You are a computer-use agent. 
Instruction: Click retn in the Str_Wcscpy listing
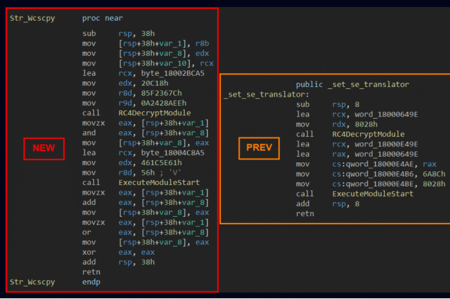pos(91,272)
